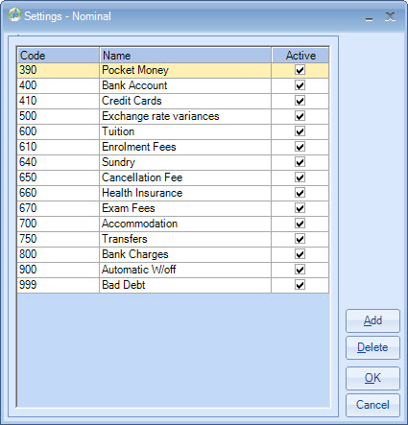This screenshot has height=425, width=408.
Task: Toggle the Active checkbox for Bad Debt
Action: tap(300, 285)
